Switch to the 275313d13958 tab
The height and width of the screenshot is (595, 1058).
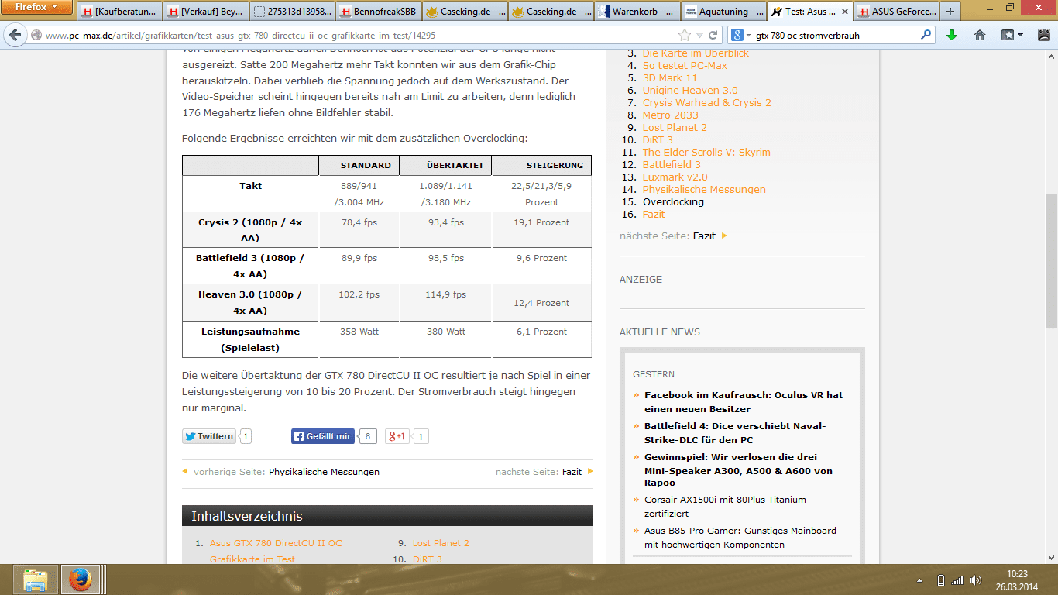(x=294, y=12)
